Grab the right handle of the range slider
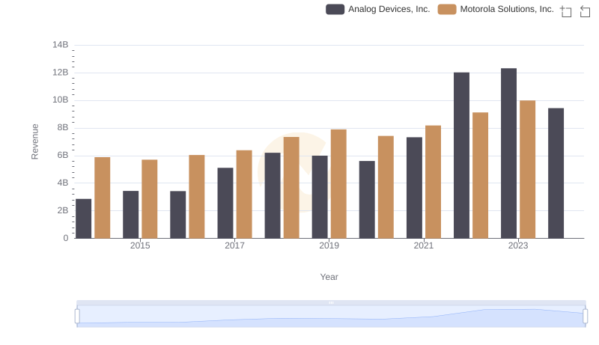This screenshot has height=345, width=599. (x=585, y=317)
